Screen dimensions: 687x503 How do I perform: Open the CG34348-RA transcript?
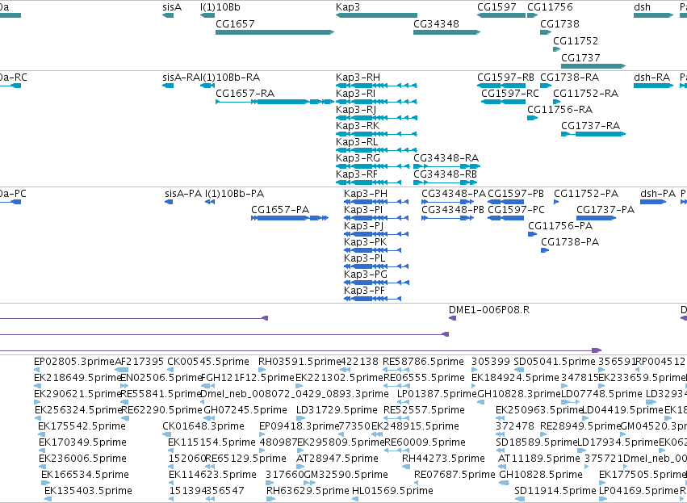click(447, 166)
